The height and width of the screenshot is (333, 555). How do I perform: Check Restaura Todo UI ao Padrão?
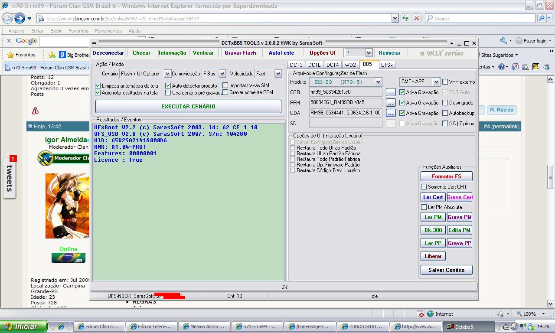point(293,148)
